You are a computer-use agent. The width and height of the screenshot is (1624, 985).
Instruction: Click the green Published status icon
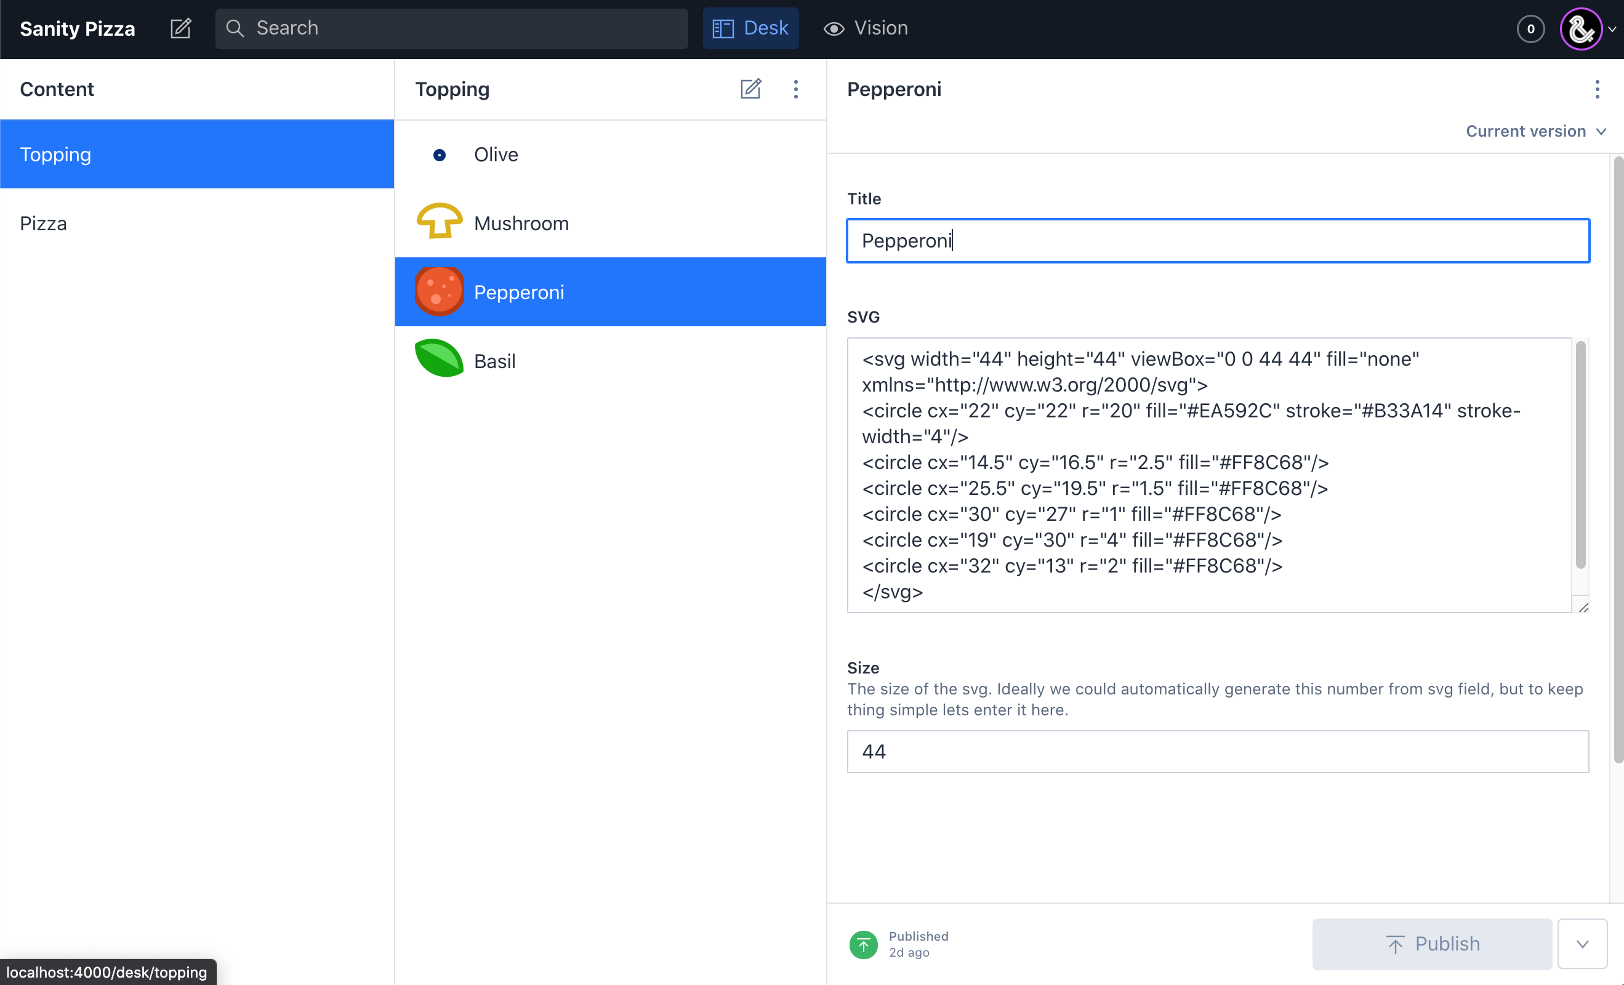[x=864, y=944]
